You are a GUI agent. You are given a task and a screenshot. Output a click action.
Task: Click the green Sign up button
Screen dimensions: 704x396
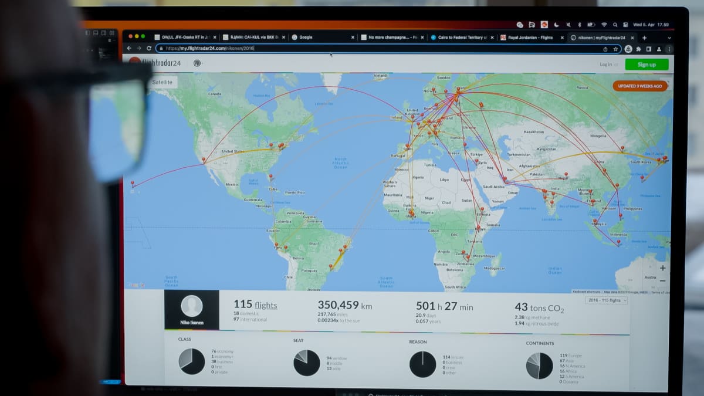coord(647,65)
